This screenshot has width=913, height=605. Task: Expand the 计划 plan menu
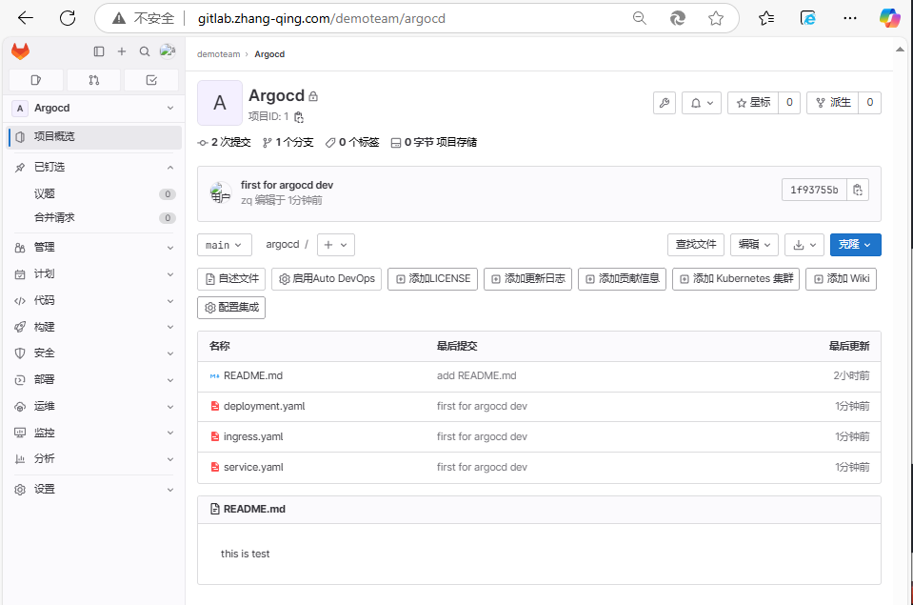pos(94,274)
